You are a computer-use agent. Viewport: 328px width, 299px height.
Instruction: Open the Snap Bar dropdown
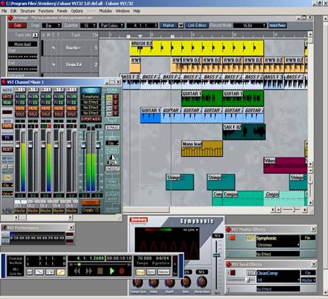[52, 26]
